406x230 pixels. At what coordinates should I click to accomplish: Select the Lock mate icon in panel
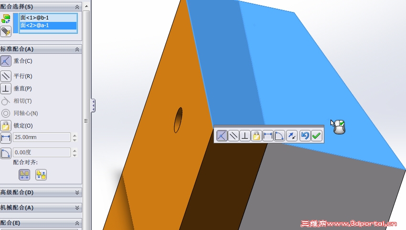pos(6,126)
